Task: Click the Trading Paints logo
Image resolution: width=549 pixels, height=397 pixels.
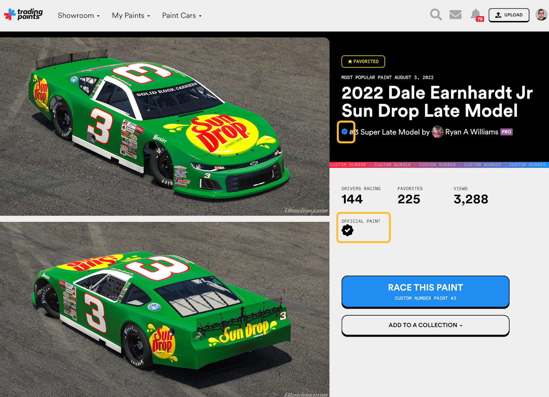Action: [x=24, y=15]
